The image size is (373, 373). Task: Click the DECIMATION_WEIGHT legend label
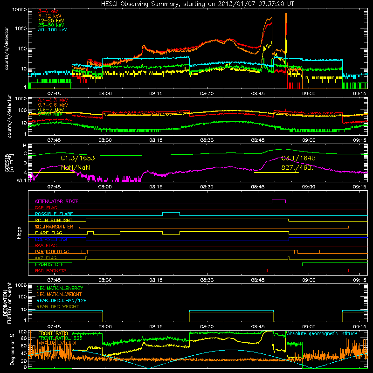pyautogui.click(x=59, y=294)
